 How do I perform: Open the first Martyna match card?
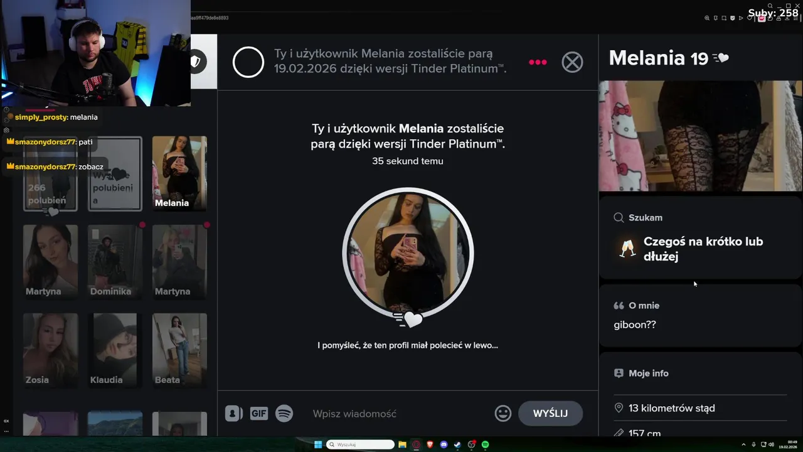50,261
